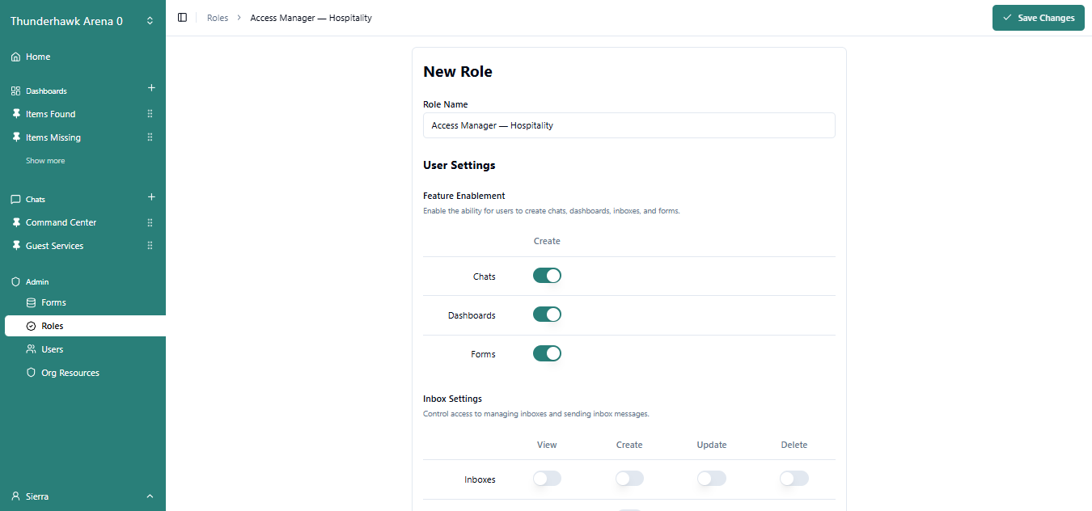This screenshot has width=1092, height=511.
Task: Open Org Resources admin page
Action: click(x=70, y=373)
